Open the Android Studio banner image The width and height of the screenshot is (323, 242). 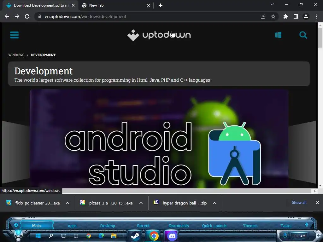click(159, 139)
